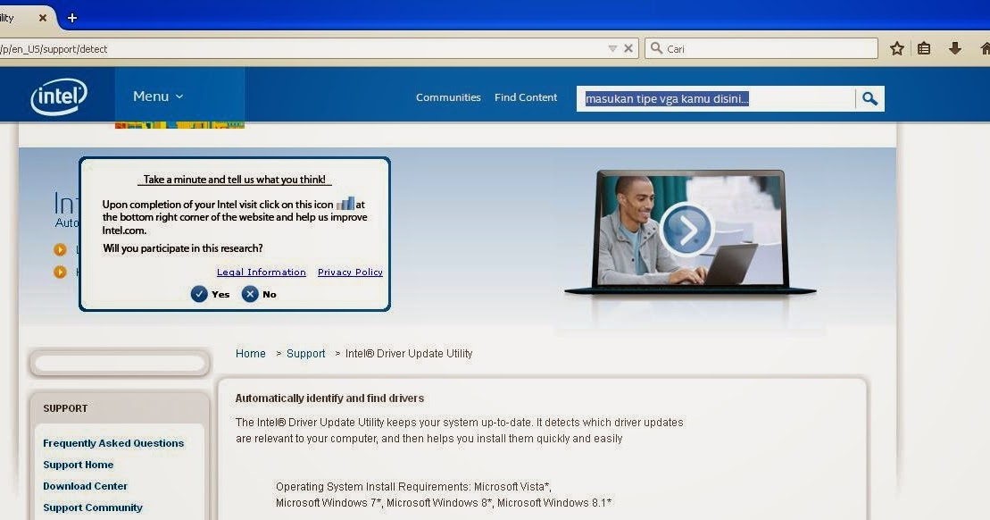Open the downloads arrow icon
The image size is (990, 520).
pyautogui.click(x=954, y=48)
